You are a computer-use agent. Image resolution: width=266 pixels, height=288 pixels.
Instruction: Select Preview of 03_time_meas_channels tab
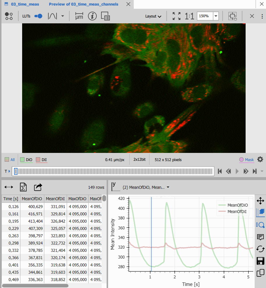84,4
